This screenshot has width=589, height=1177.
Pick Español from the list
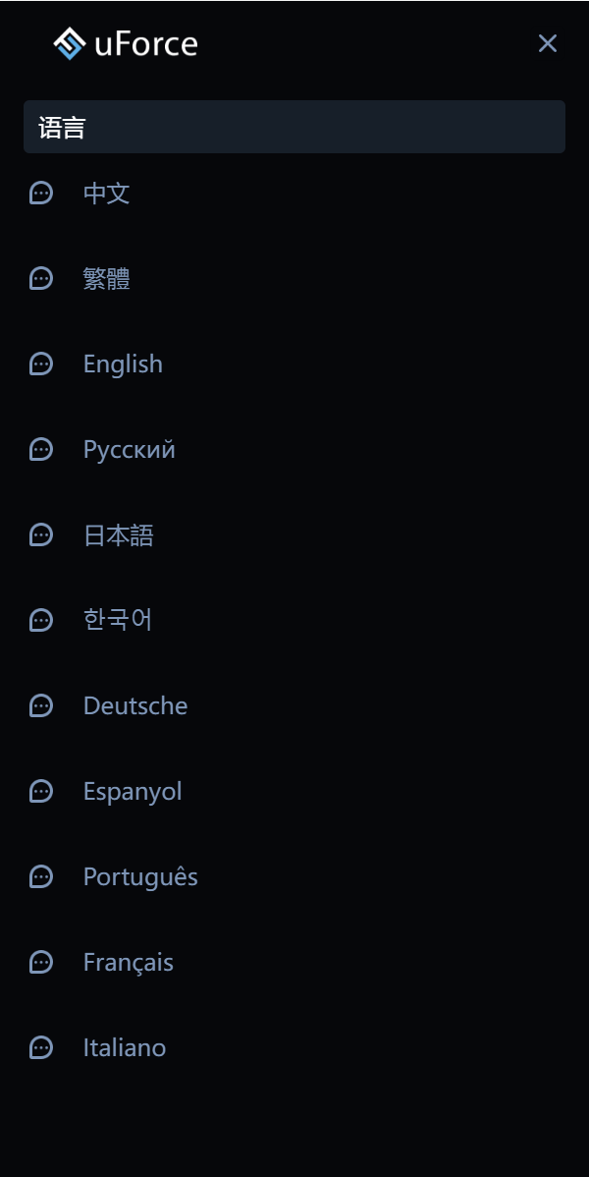[133, 791]
